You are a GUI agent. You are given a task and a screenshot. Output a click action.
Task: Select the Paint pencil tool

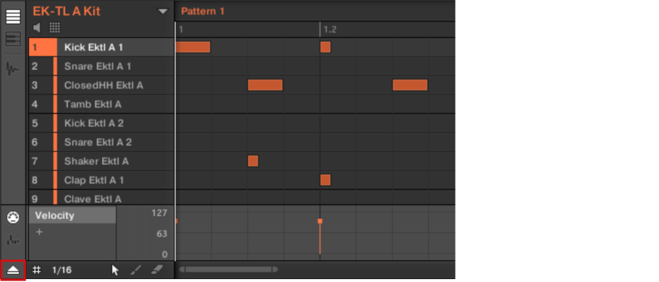click(x=135, y=270)
